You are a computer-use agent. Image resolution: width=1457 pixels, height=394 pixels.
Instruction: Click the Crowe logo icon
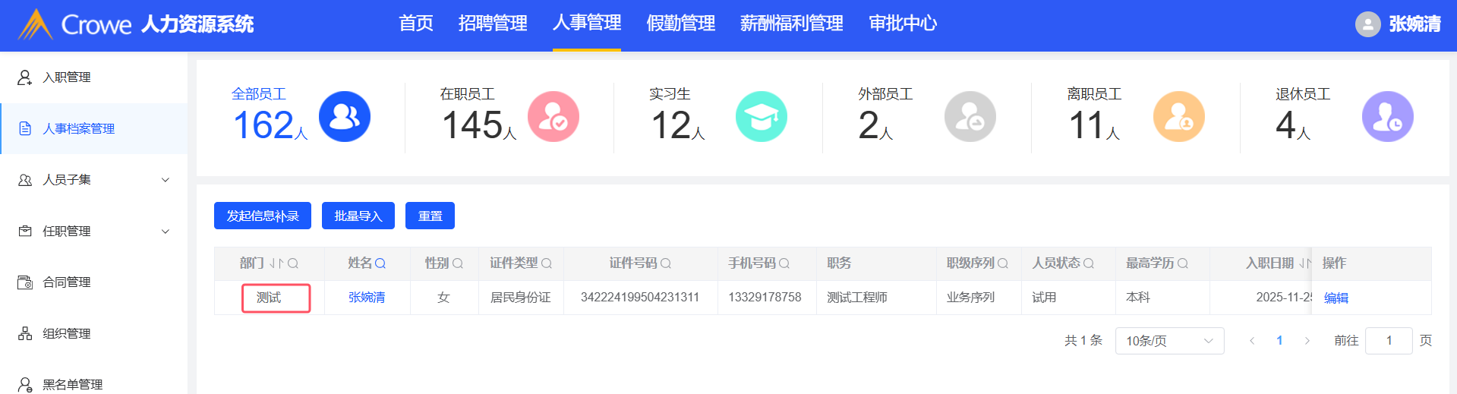tap(35, 24)
